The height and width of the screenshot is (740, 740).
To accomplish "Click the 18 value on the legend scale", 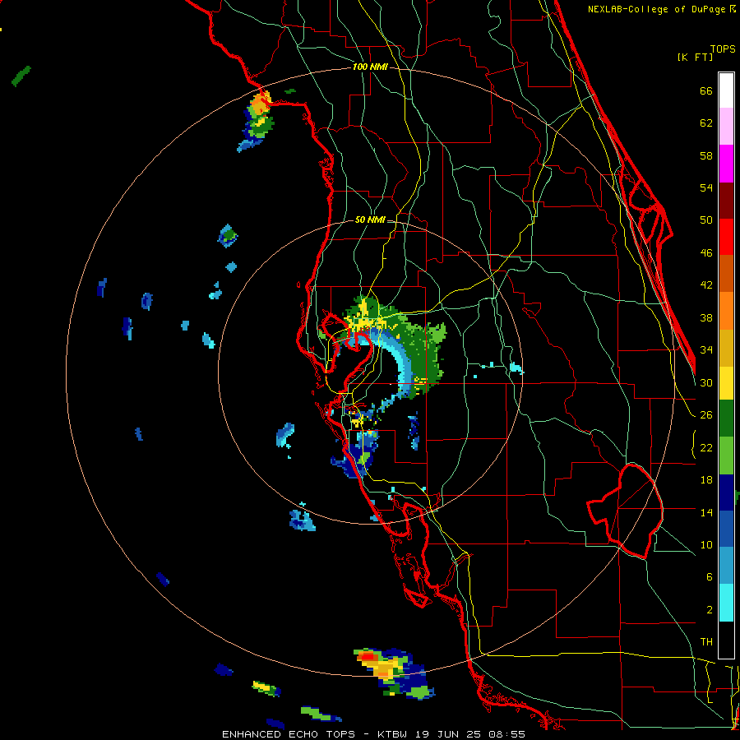I will point(706,480).
